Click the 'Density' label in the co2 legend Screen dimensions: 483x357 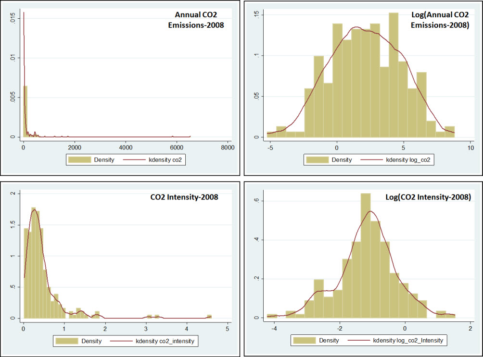tap(104, 160)
